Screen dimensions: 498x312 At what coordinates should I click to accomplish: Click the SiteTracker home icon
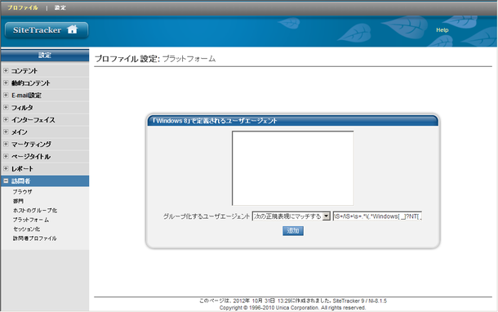72,29
